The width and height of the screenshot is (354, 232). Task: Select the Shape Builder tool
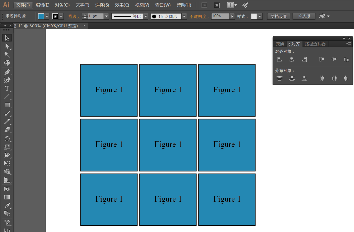click(7, 172)
